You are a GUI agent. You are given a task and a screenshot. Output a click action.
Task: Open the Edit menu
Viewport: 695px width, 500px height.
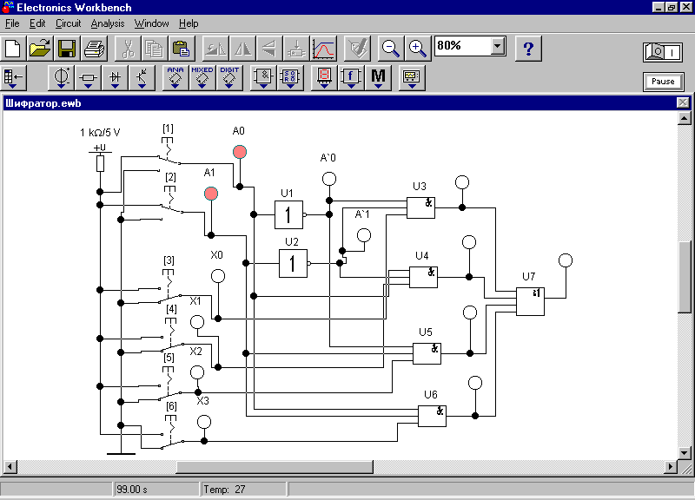click(x=37, y=23)
